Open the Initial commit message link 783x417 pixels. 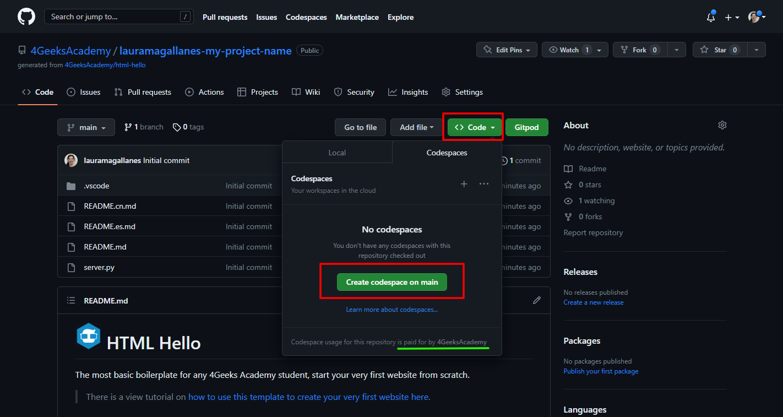pyautogui.click(x=166, y=160)
